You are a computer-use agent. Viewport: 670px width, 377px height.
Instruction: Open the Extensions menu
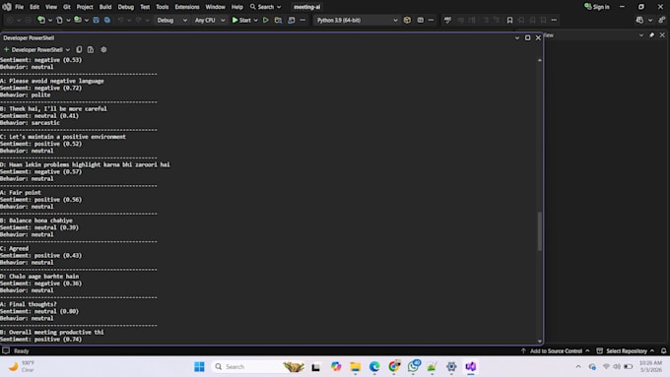click(x=187, y=7)
